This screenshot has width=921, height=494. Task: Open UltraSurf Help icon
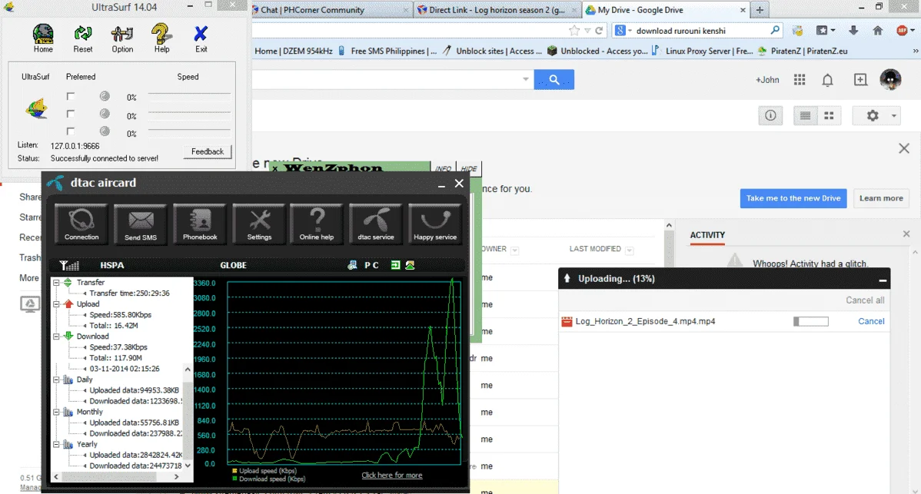click(161, 38)
